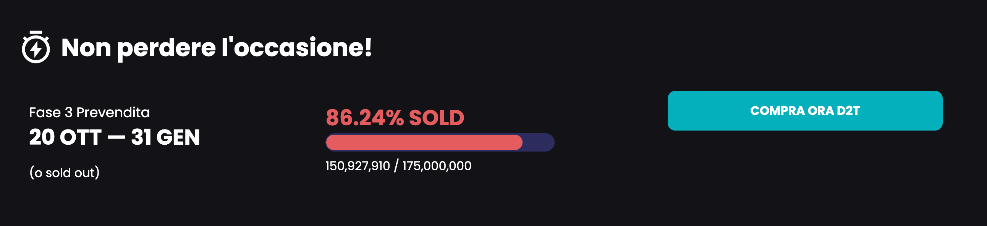Viewport: 987px width, 226px height.
Task: Click the '175,000,000' total supply number
Action: pyautogui.click(x=437, y=166)
